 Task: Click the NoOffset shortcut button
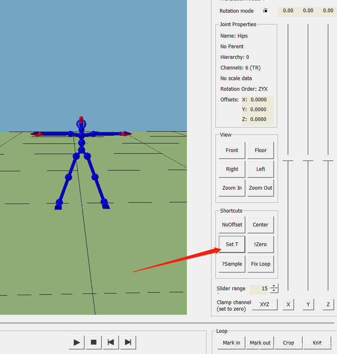tap(232, 225)
